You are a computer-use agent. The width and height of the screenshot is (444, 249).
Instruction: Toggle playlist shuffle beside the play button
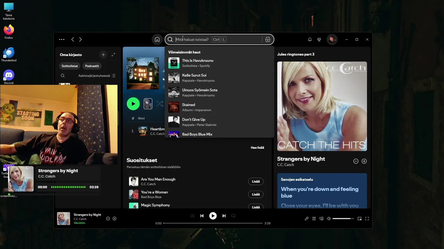click(x=160, y=104)
